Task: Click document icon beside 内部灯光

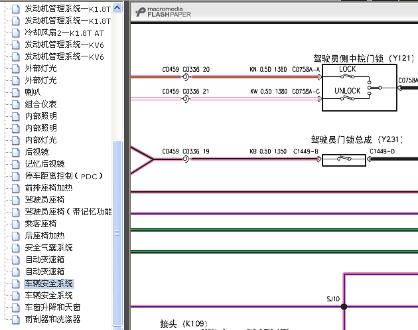Action: (16, 140)
